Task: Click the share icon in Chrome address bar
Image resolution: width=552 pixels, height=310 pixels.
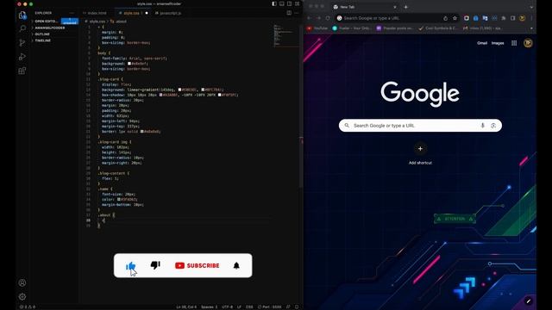Action: pos(445,18)
